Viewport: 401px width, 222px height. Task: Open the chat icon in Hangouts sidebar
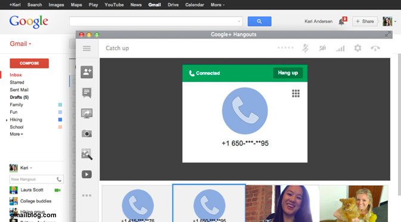pos(87,93)
